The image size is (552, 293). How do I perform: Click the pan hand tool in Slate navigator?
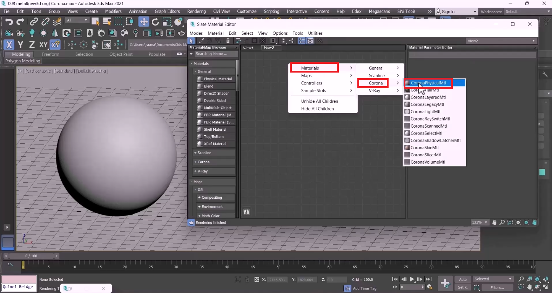coord(494,223)
